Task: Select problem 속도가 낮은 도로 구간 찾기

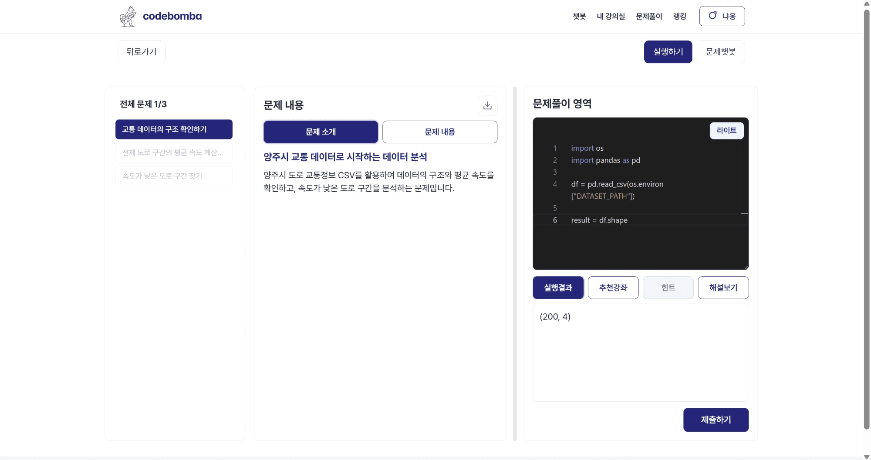Action: 174,176
